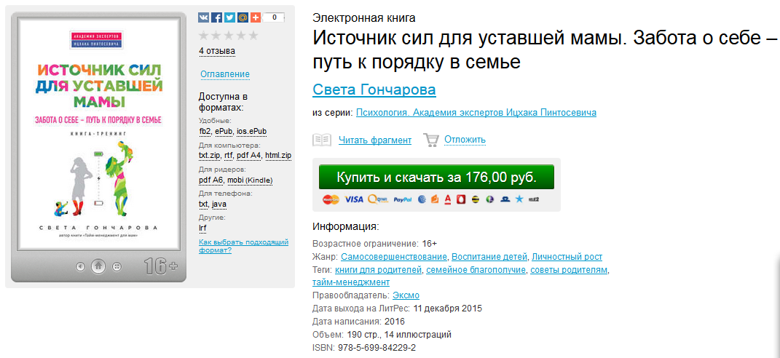Screen dimensions: 780x358
Task: Click the e-reader back arrow button
Action: tap(80, 266)
